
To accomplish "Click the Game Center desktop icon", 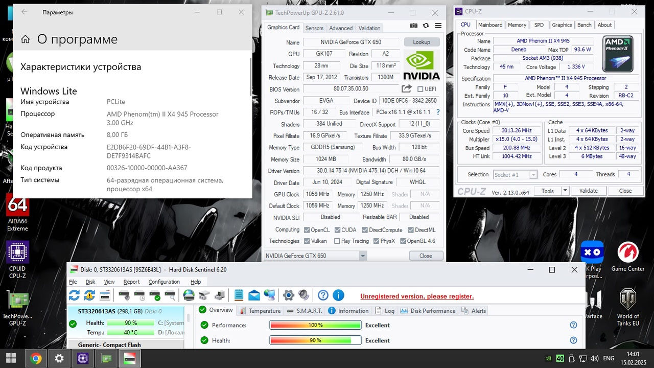I will coord(628,257).
